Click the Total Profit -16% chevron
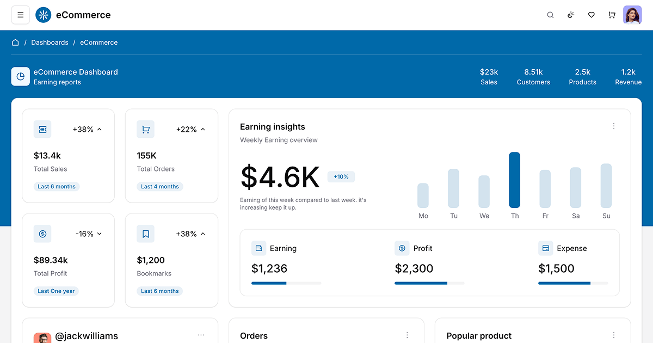This screenshot has height=343, width=653. (x=99, y=234)
